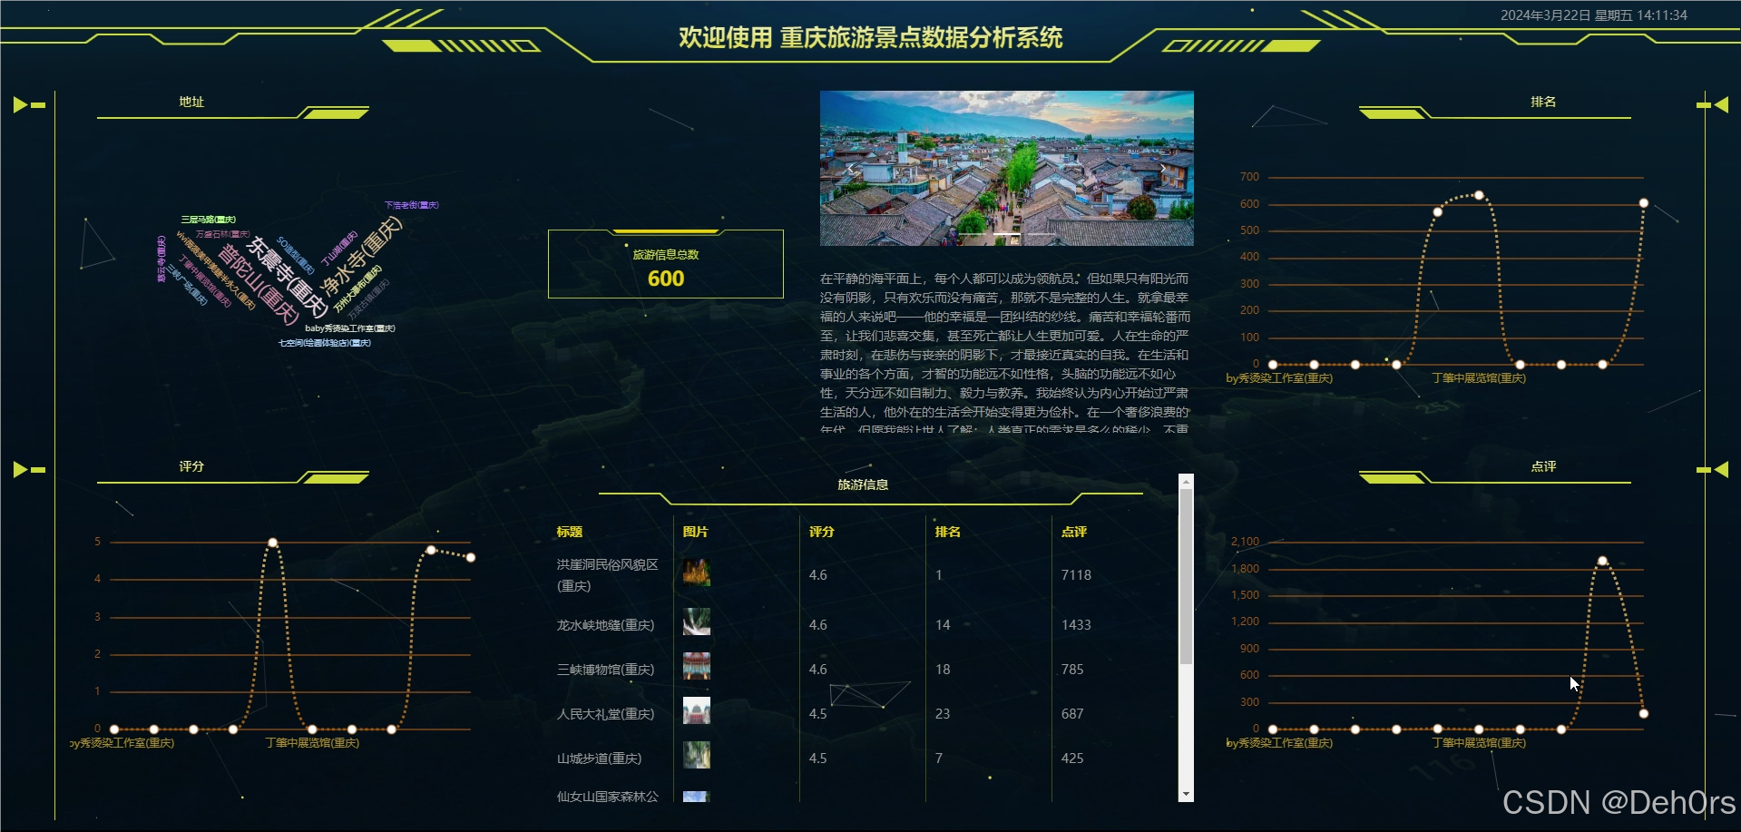Click 丁肇中展览馆(重庆) axis label in 排名 chart

coord(1479,378)
